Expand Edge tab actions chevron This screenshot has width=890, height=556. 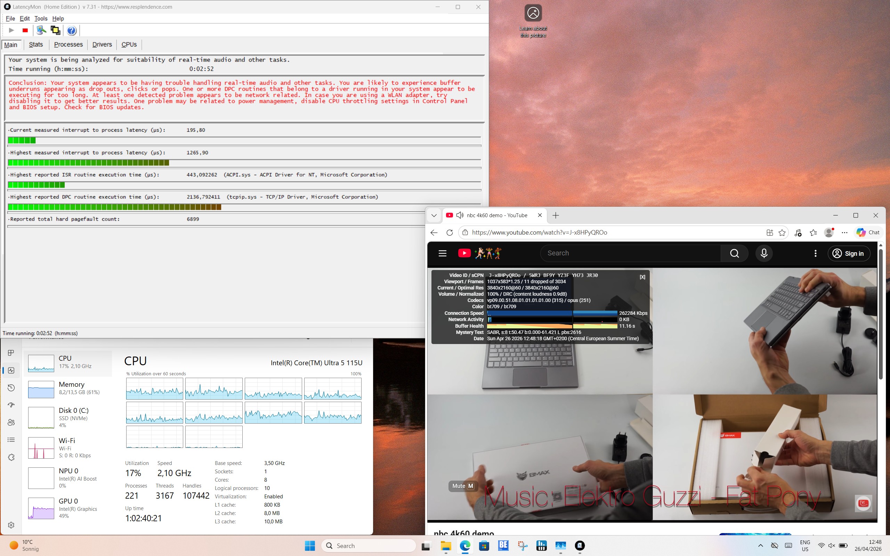(434, 215)
